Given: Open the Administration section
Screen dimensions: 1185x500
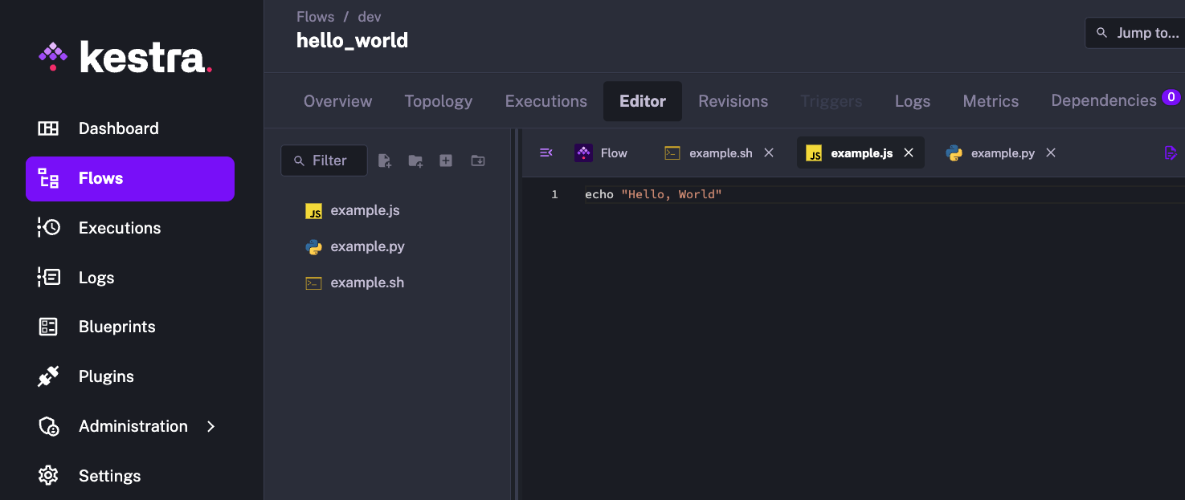Looking at the screenshot, I should 133,426.
